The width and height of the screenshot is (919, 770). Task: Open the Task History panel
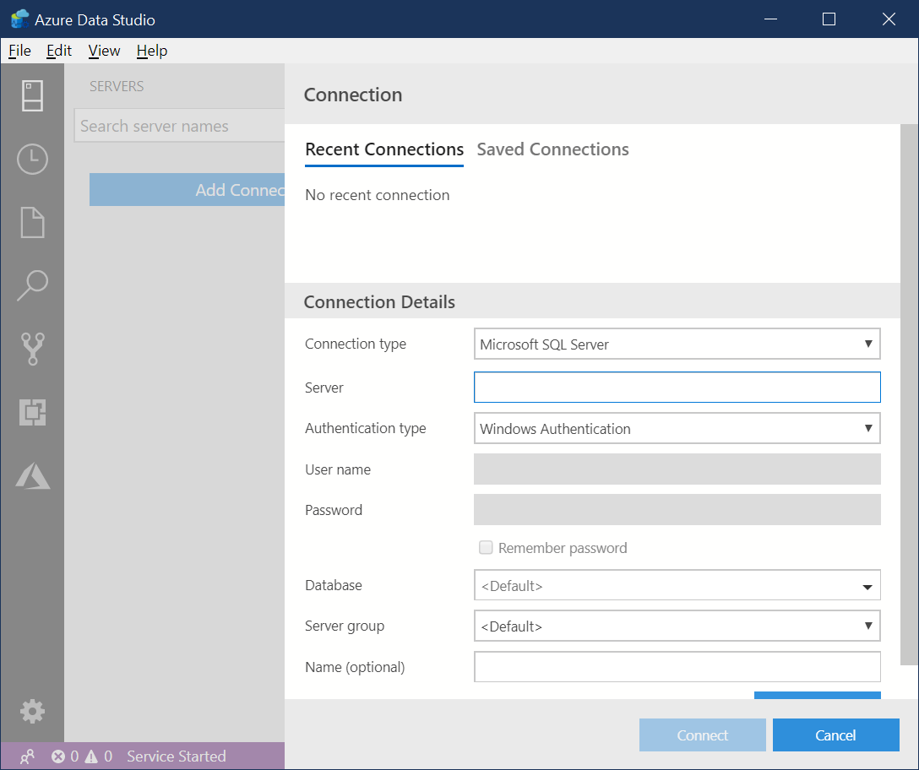[x=32, y=159]
